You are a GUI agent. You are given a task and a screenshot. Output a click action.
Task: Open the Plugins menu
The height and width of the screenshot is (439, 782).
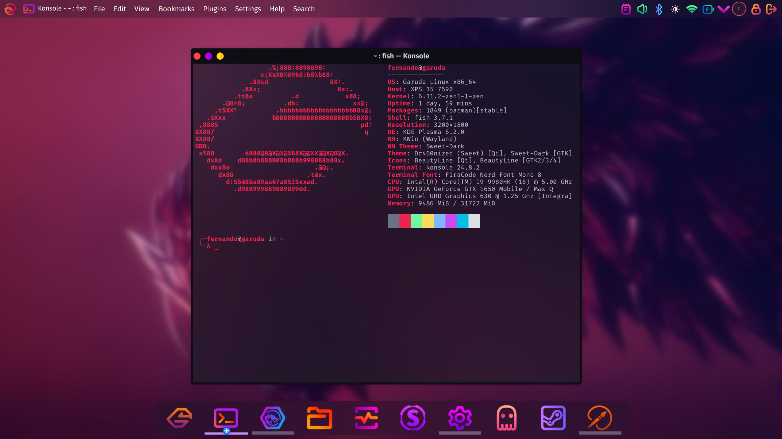[x=214, y=9]
